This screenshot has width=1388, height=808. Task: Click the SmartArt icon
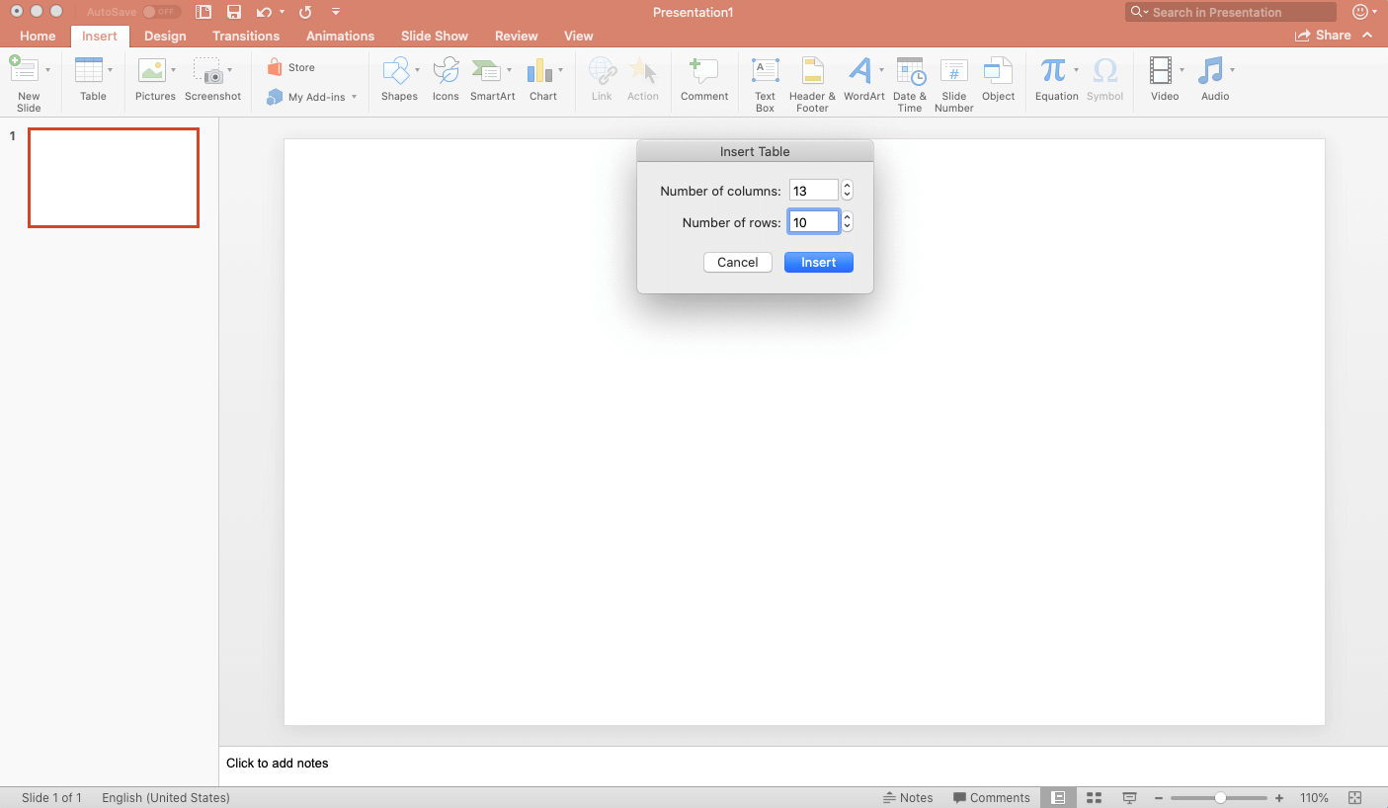486,71
